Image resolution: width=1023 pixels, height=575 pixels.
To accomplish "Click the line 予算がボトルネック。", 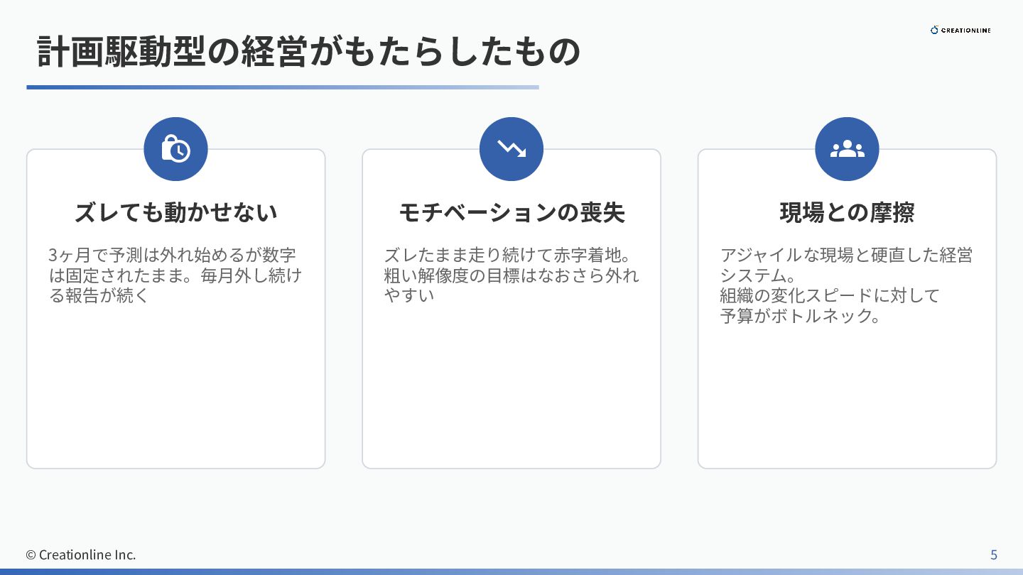I will pyautogui.click(x=801, y=316).
